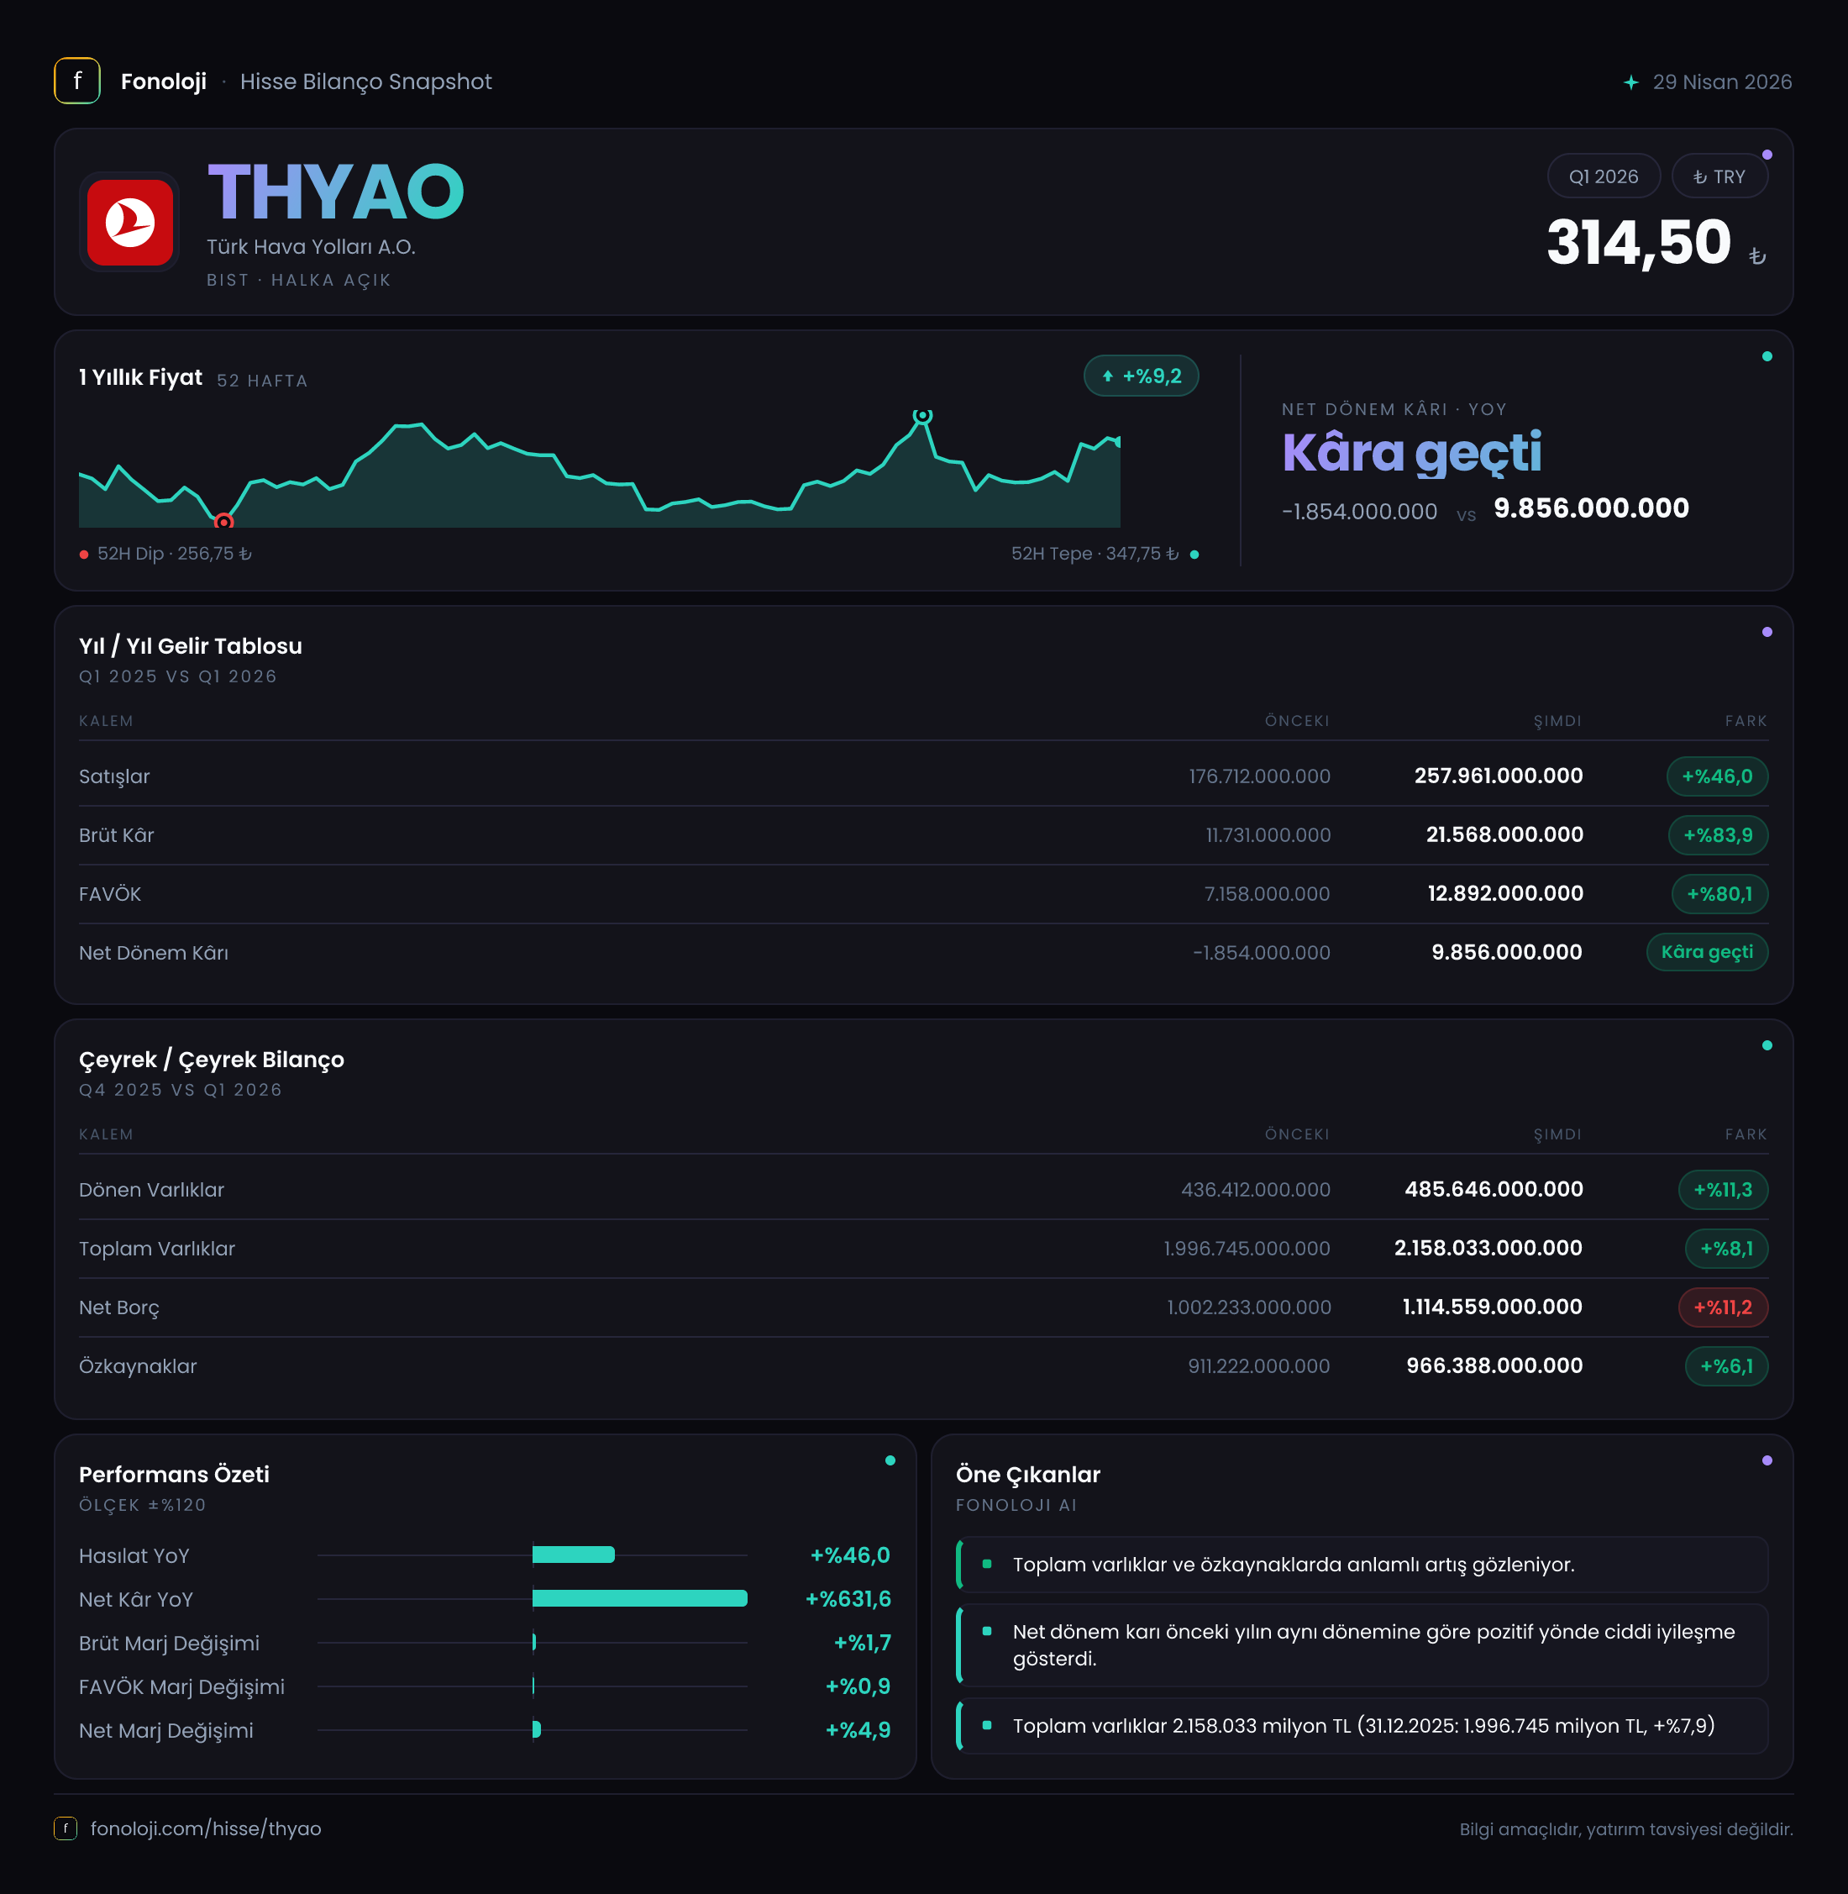Click the THYAO ticker title
This screenshot has width=1848, height=1894.
click(336, 192)
